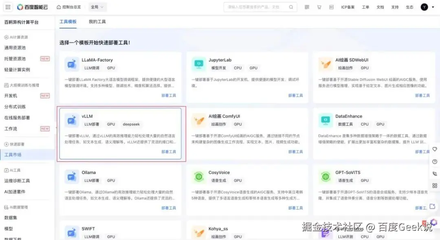Click 部署工具 on CosyVoice card
Viewport: 440px width, 240px height.
click(295, 208)
